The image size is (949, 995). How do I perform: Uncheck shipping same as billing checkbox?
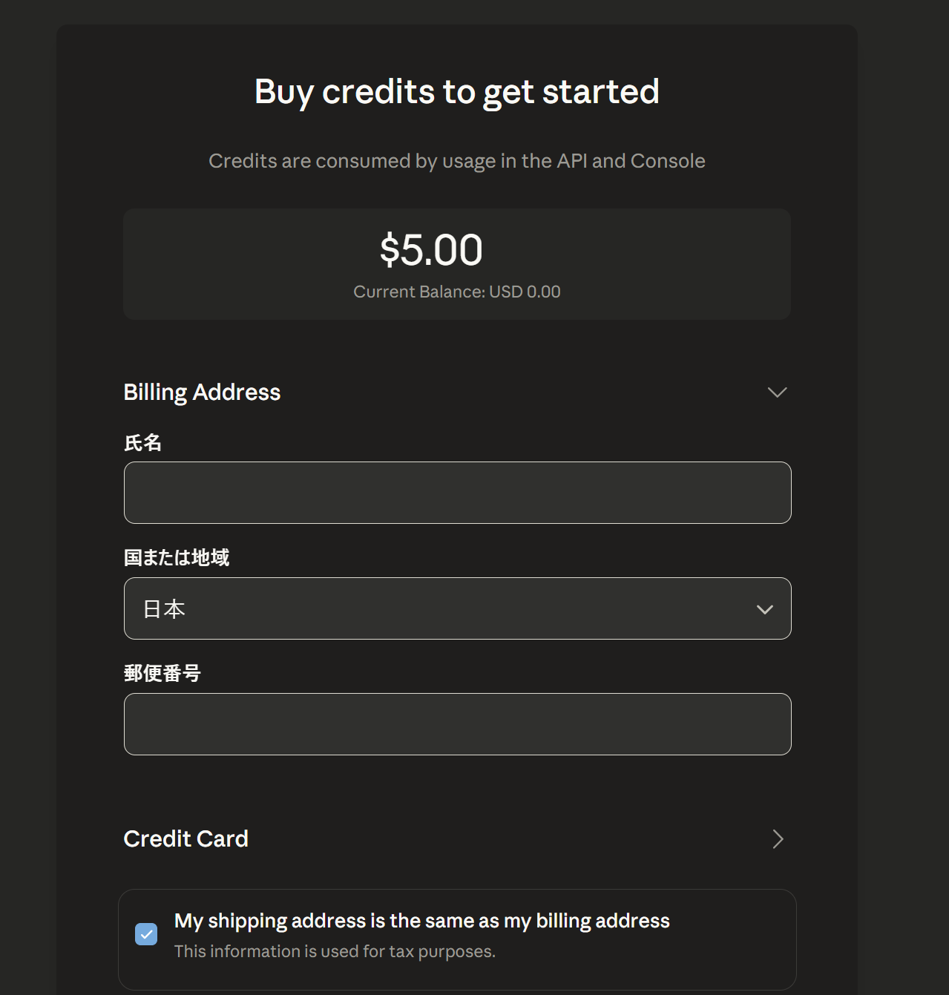[146, 934]
